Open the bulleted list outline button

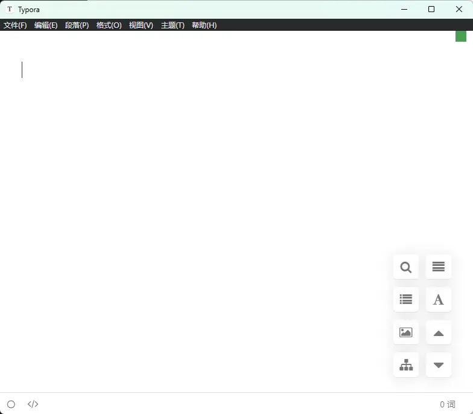click(x=405, y=300)
